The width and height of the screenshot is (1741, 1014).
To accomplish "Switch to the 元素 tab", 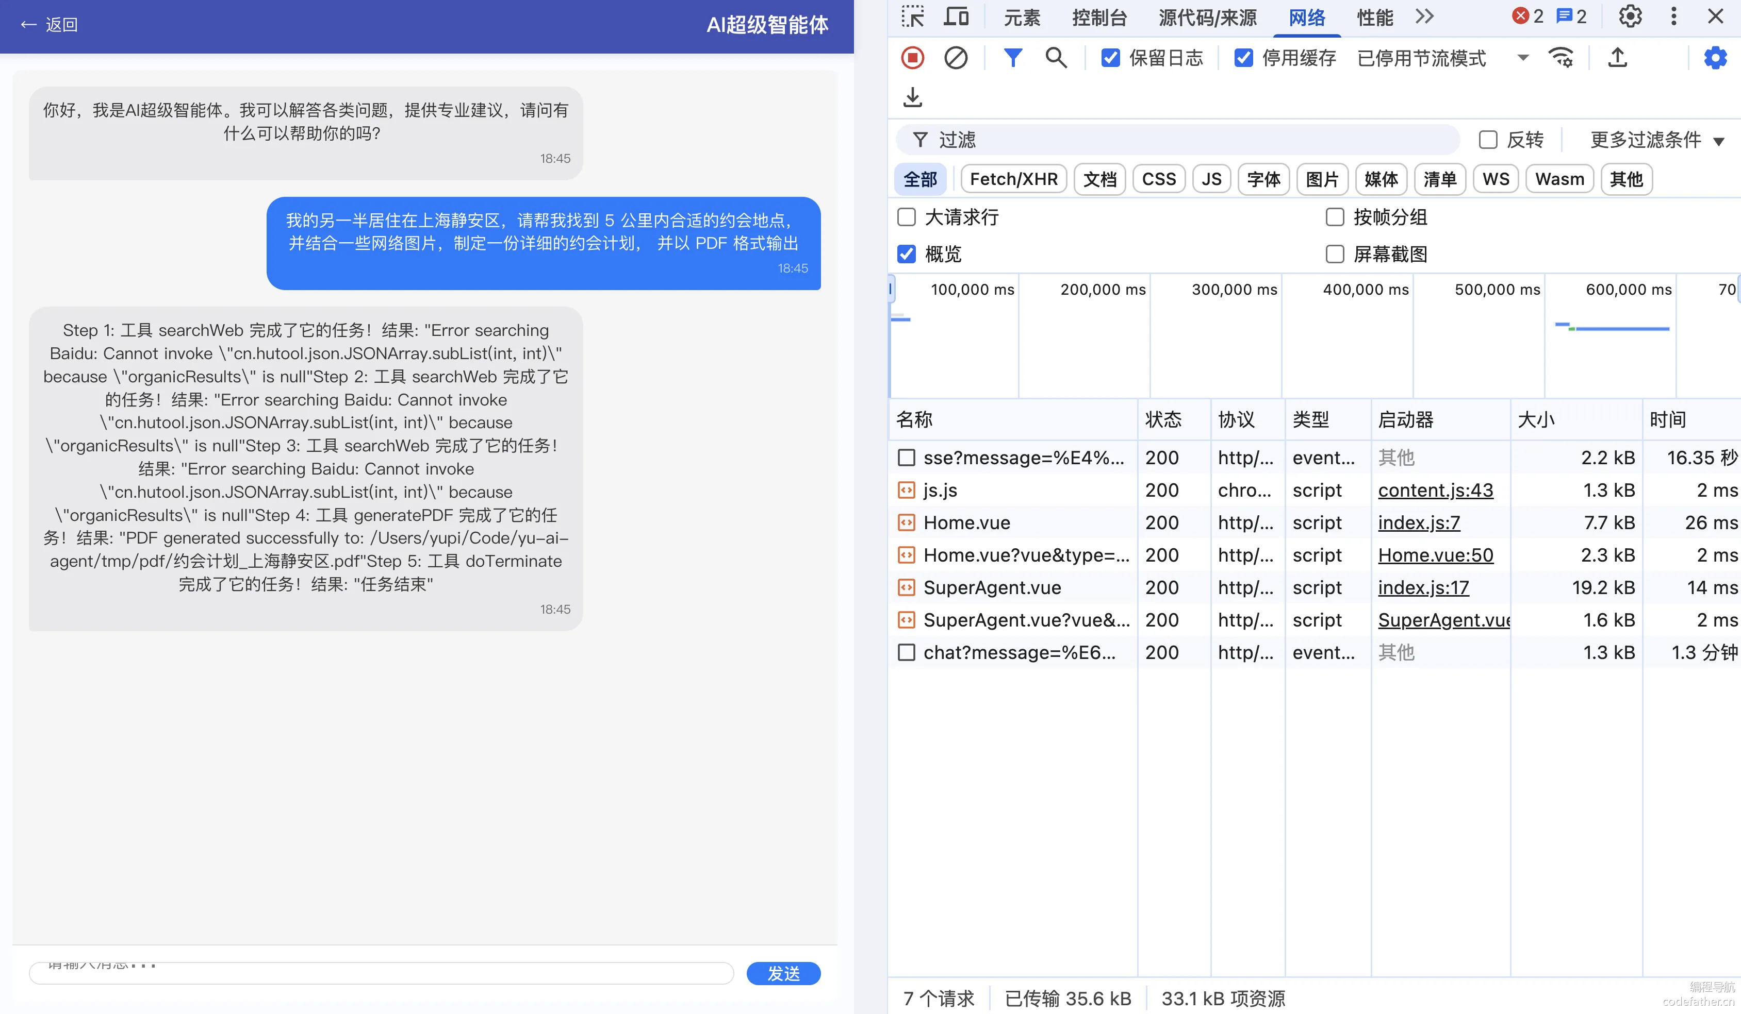I will pos(1022,17).
